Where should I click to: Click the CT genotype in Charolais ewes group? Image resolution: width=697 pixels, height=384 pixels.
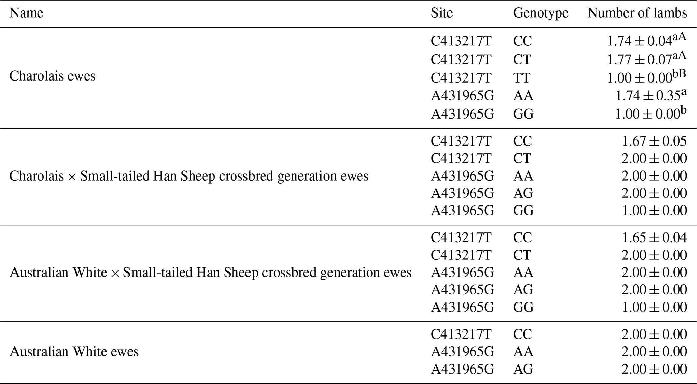coord(522,59)
